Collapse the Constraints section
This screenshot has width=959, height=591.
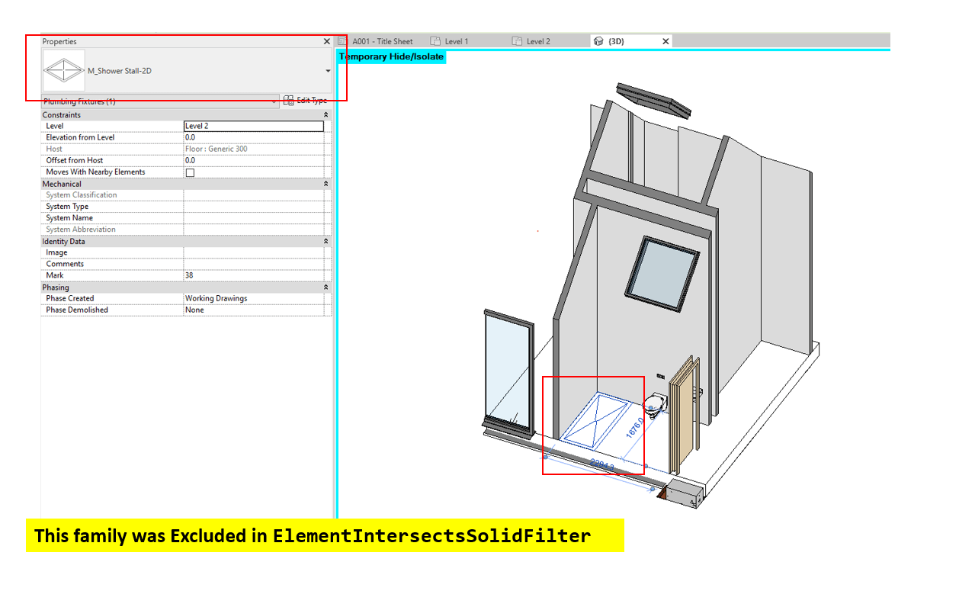point(326,115)
